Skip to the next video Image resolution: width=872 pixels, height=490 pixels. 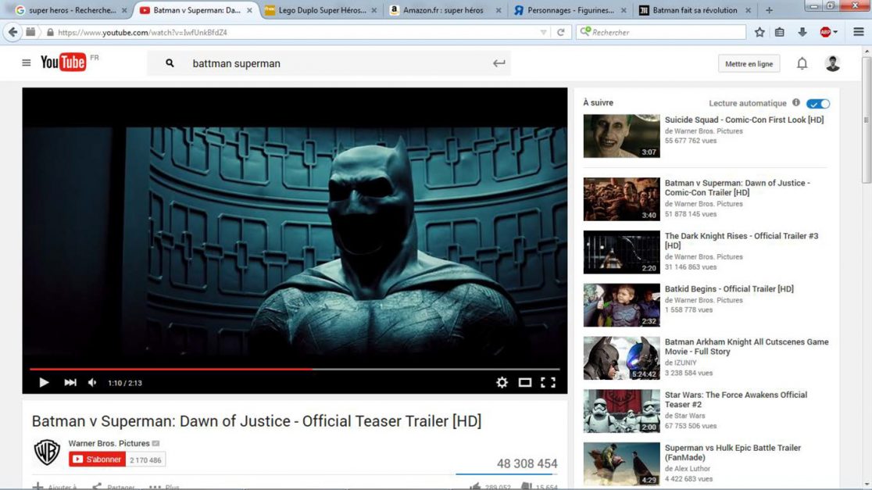(x=70, y=382)
